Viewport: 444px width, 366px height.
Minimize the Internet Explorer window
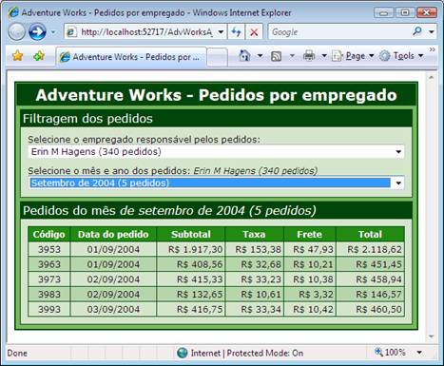pos(383,13)
